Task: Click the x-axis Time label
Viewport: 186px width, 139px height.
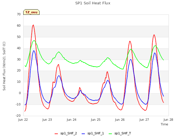Action: tap(164, 124)
